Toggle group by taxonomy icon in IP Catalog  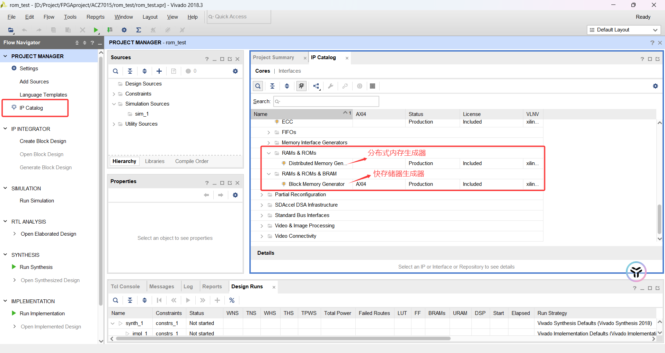[302, 86]
